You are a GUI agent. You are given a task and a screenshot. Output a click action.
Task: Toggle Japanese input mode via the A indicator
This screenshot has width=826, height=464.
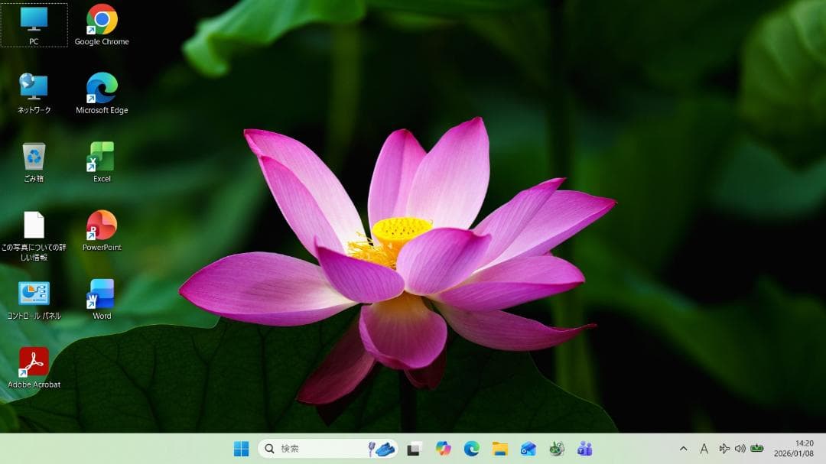[704, 449]
